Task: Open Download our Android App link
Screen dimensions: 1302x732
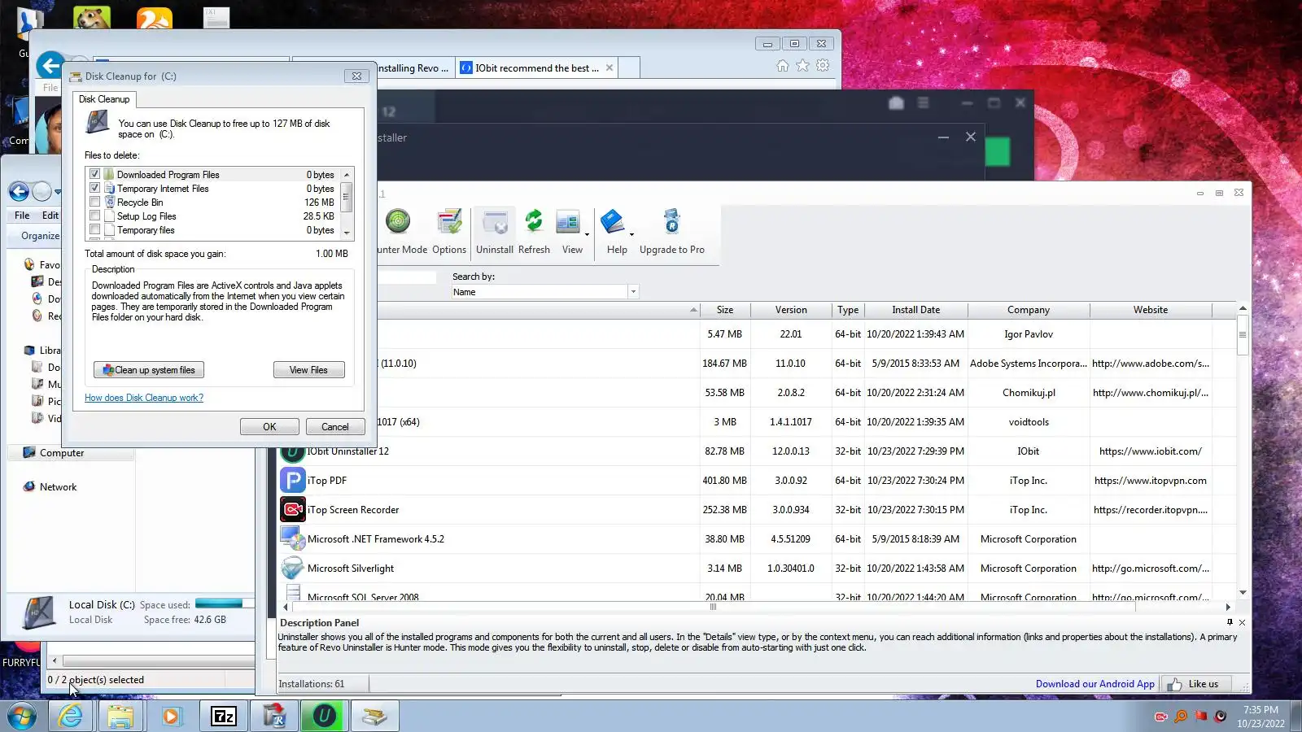Action: (x=1094, y=684)
